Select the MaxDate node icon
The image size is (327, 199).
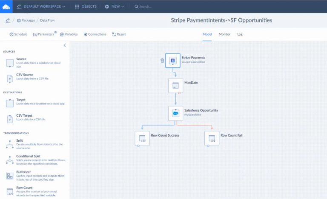(175, 86)
